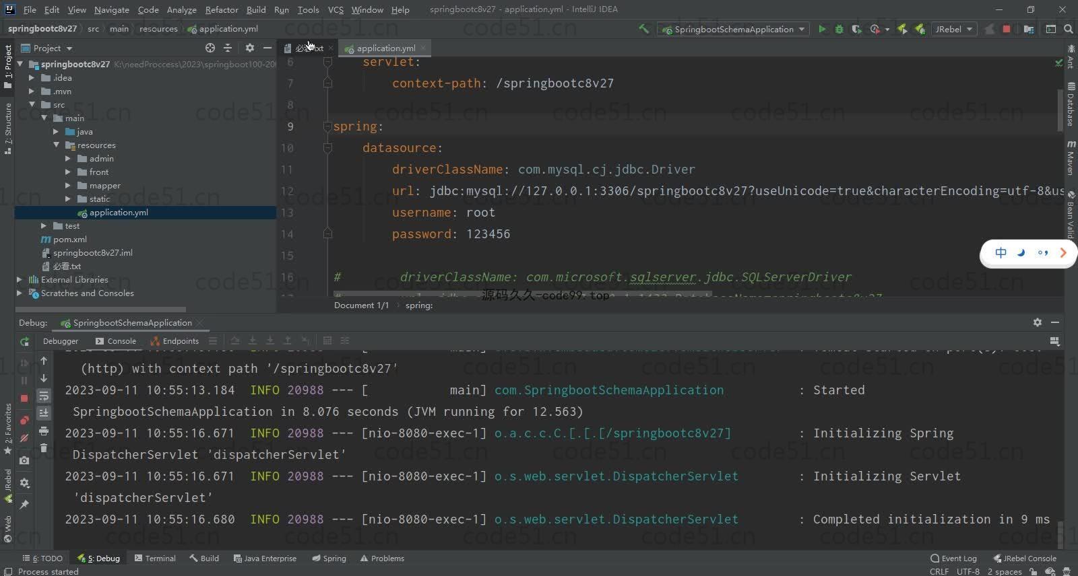
Task: Expand the .idea folder
Action: click(x=32, y=78)
